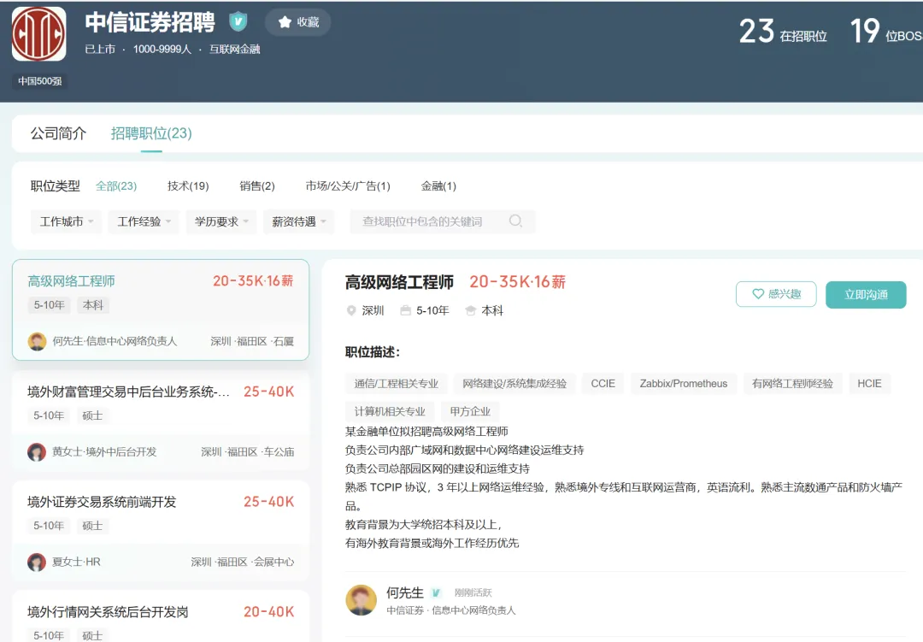Click the 网络建设/系统集成经验 tag
Image resolution: width=923 pixels, height=642 pixels.
tap(514, 384)
